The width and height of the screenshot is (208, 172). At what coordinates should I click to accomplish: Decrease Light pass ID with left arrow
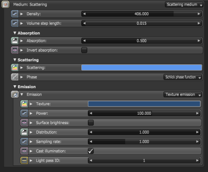pyautogui.click(x=91, y=161)
